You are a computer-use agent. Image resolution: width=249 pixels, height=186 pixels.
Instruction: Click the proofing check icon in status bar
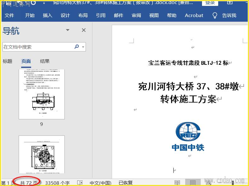[80, 183]
